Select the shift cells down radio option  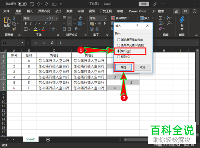[118, 45]
